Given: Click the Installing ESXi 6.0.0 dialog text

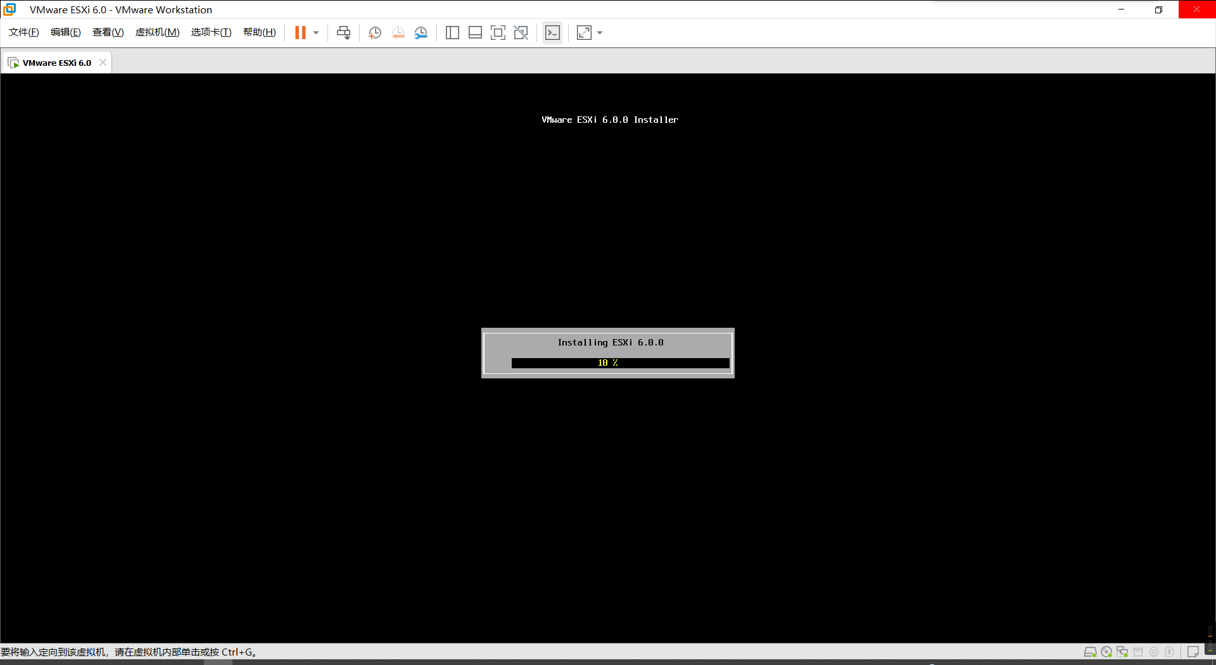Looking at the screenshot, I should 611,342.
